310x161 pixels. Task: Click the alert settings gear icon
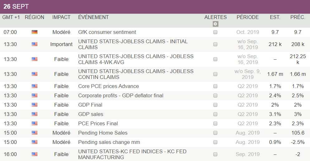216,24
